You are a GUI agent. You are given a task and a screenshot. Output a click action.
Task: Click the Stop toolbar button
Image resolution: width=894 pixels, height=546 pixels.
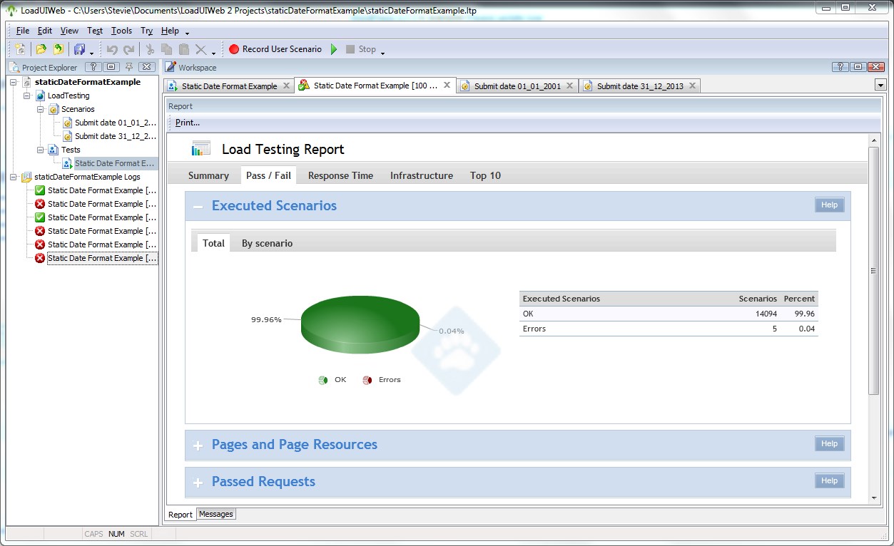pos(360,49)
